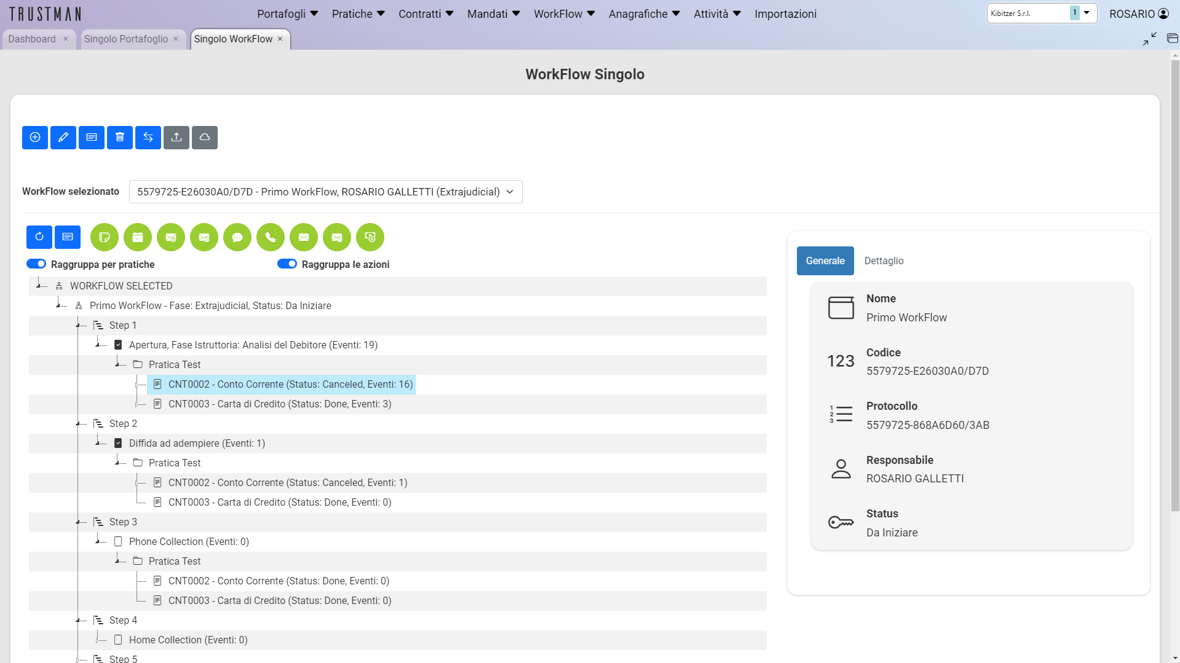1180x663 pixels.
Task: Collapse the Step 3 tree node
Action: point(79,522)
